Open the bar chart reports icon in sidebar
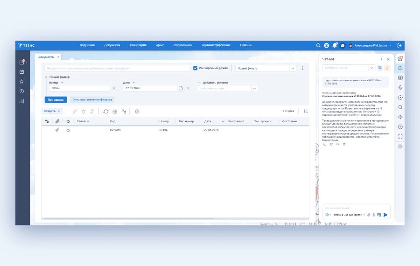 click(21, 101)
